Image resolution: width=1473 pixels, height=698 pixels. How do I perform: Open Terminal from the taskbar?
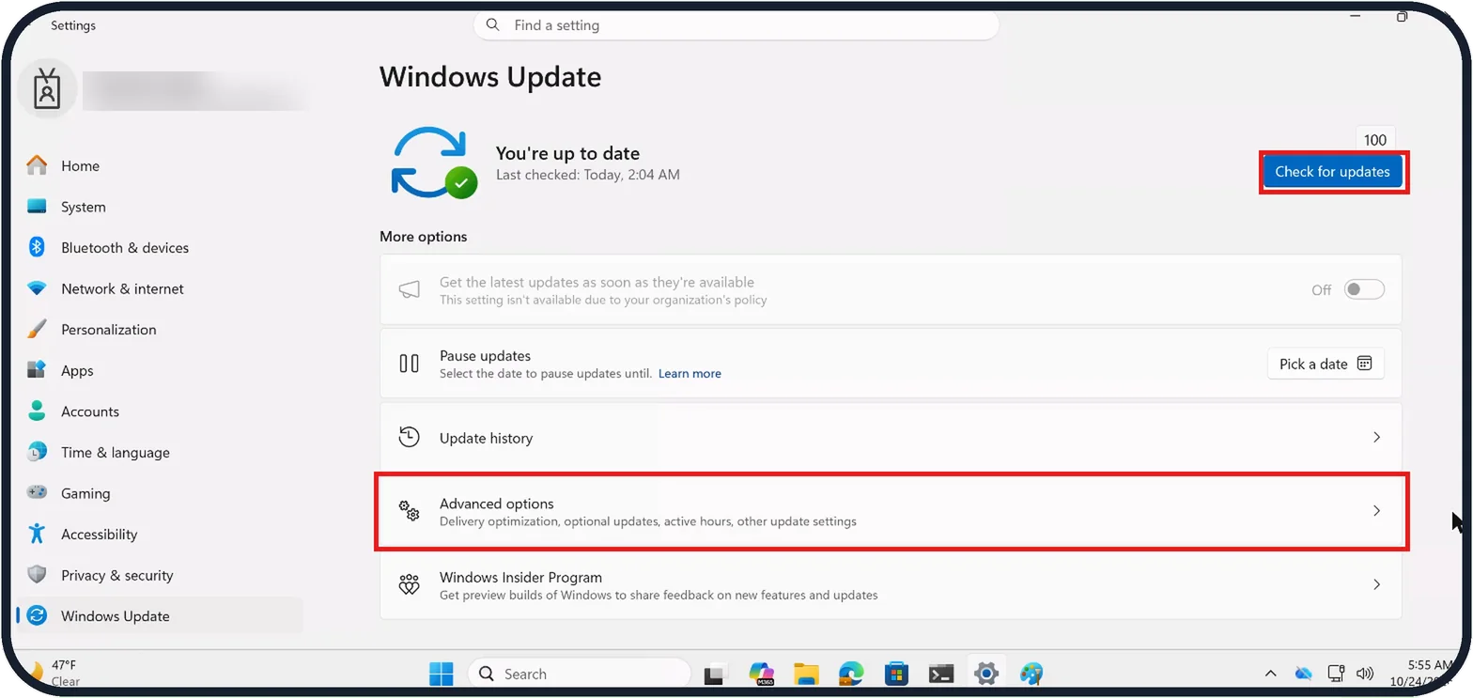[x=941, y=674]
